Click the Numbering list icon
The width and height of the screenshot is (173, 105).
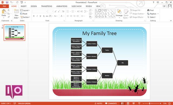(73, 11)
